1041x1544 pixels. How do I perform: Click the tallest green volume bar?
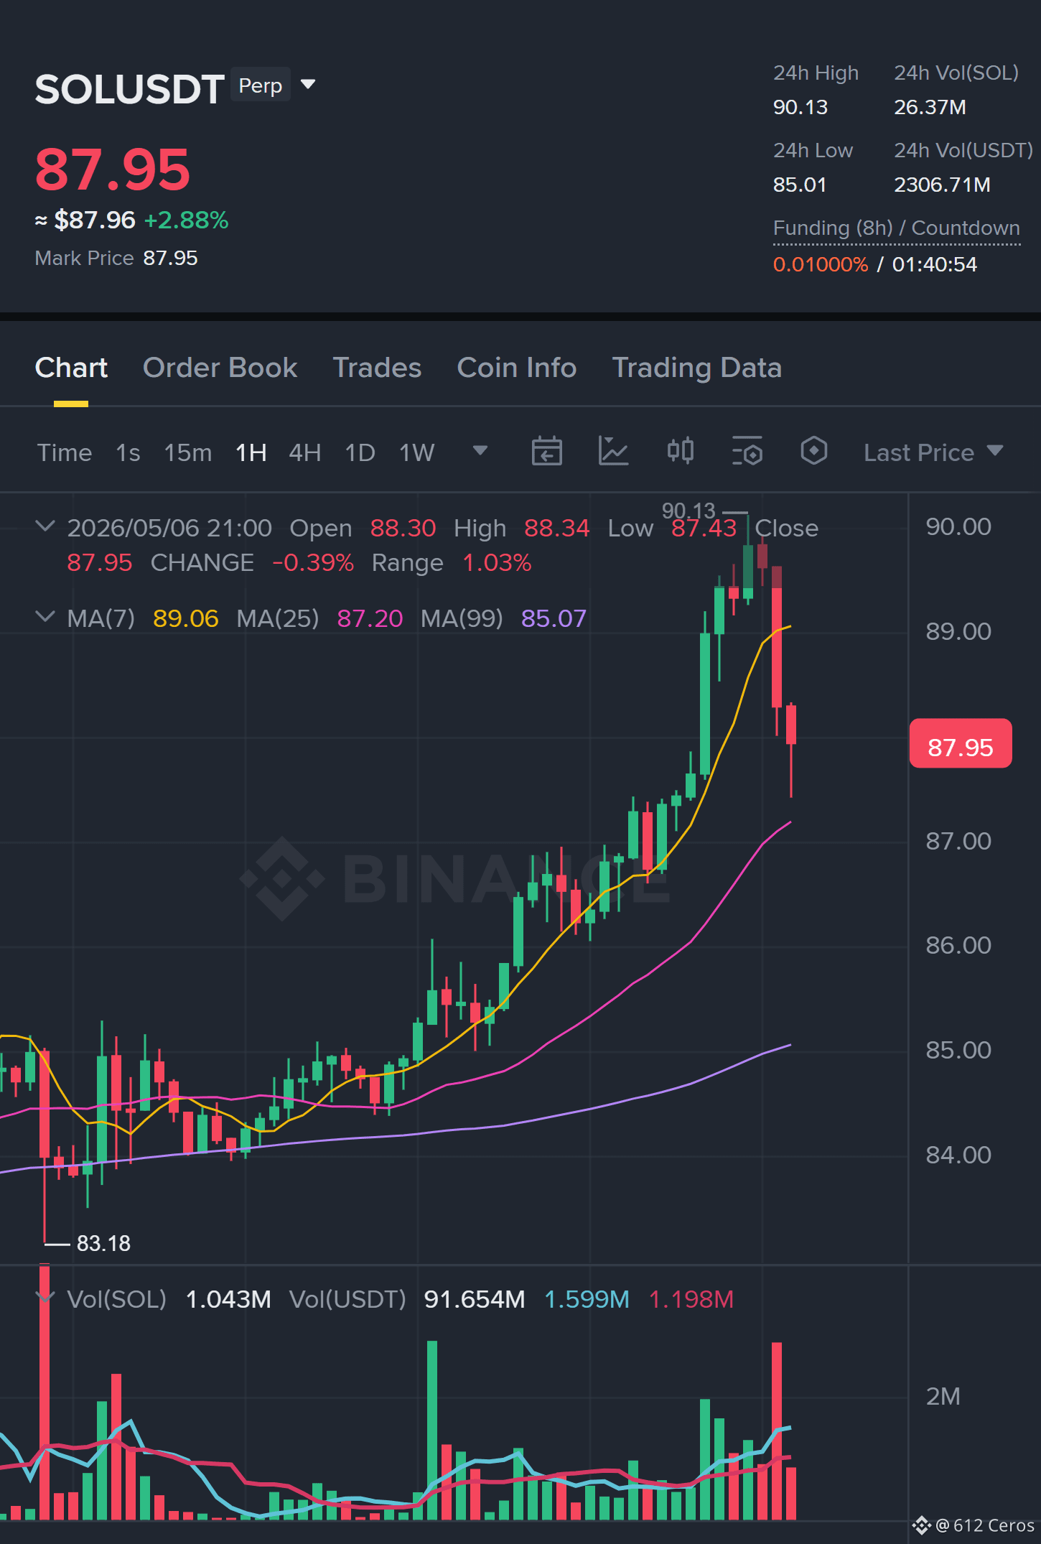432,1430
